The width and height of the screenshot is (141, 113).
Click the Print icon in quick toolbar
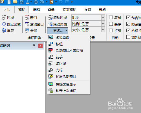click(x=36, y=2)
